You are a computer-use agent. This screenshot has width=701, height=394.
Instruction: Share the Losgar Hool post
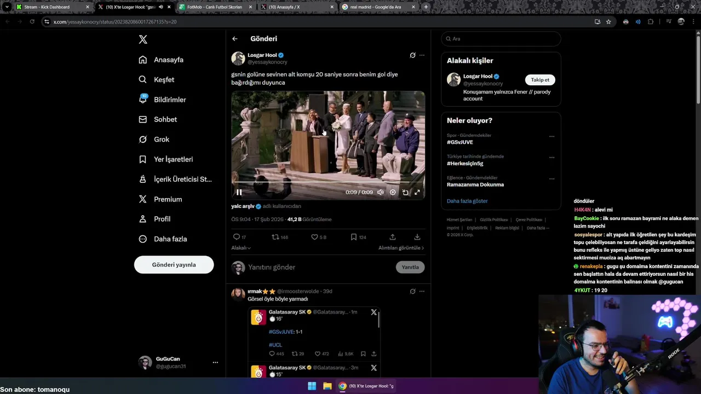[x=393, y=237]
